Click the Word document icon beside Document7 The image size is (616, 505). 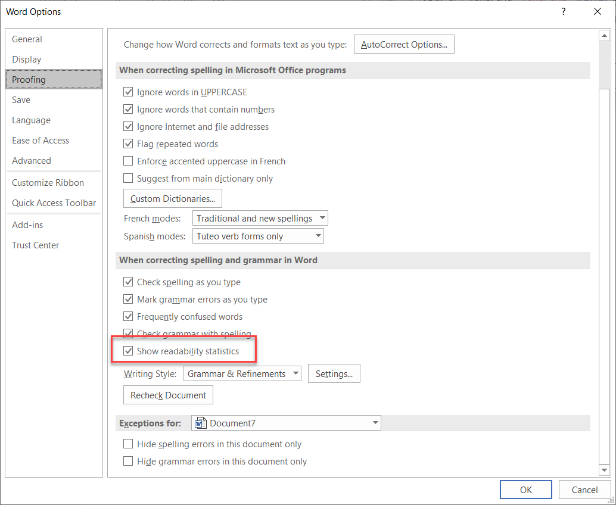point(201,423)
